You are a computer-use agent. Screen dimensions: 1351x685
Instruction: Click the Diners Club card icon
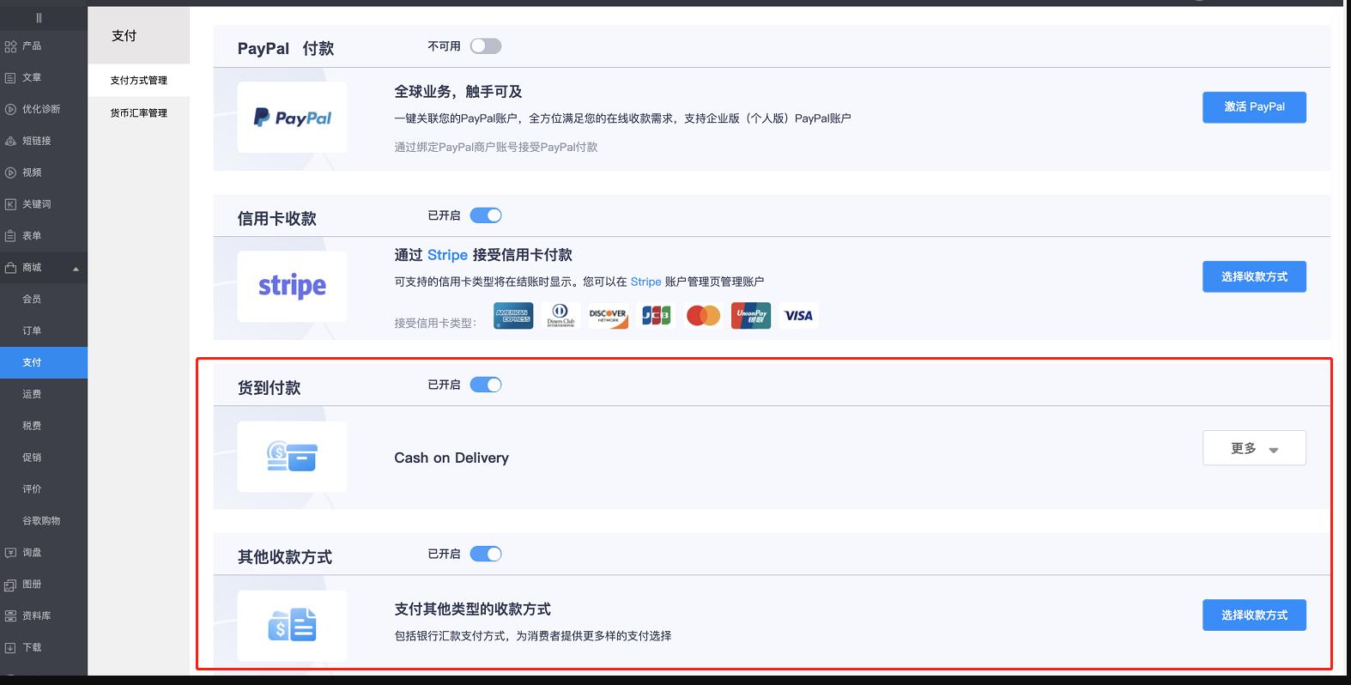click(560, 316)
